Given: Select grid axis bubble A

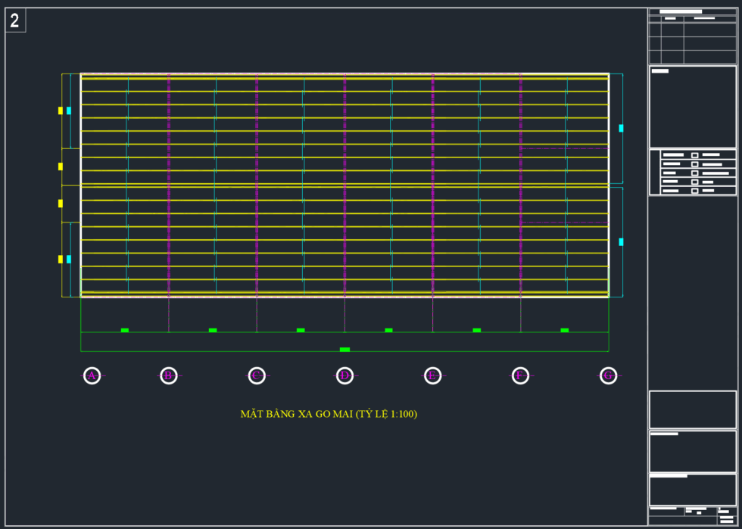Looking at the screenshot, I should point(92,375).
